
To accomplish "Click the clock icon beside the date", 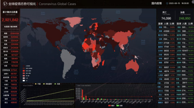I will pos(167,3).
